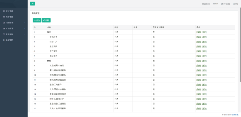Viewport: 241px width, 117px height.
Task: Click the 账号设置 link
Action: click(225, 4)
